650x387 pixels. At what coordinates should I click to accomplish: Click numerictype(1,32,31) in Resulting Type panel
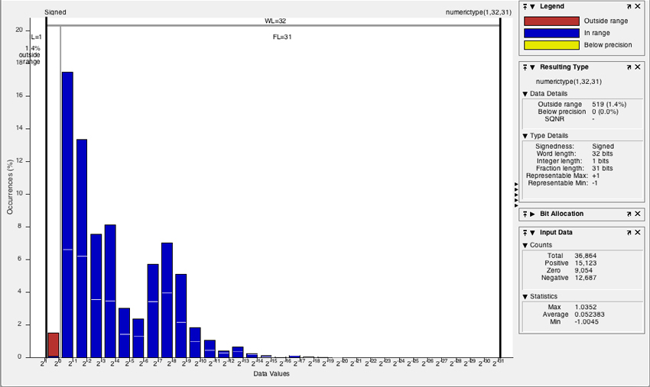click(x=568, y=82)
